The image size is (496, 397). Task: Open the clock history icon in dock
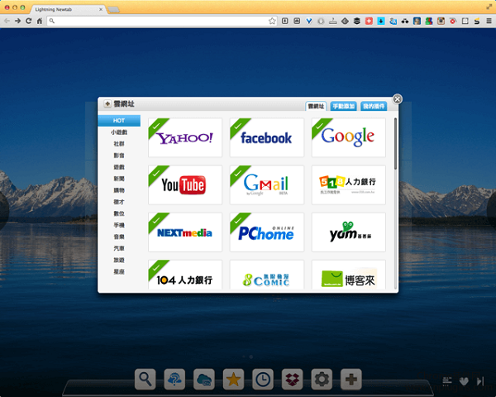click(x=263, y=379)
